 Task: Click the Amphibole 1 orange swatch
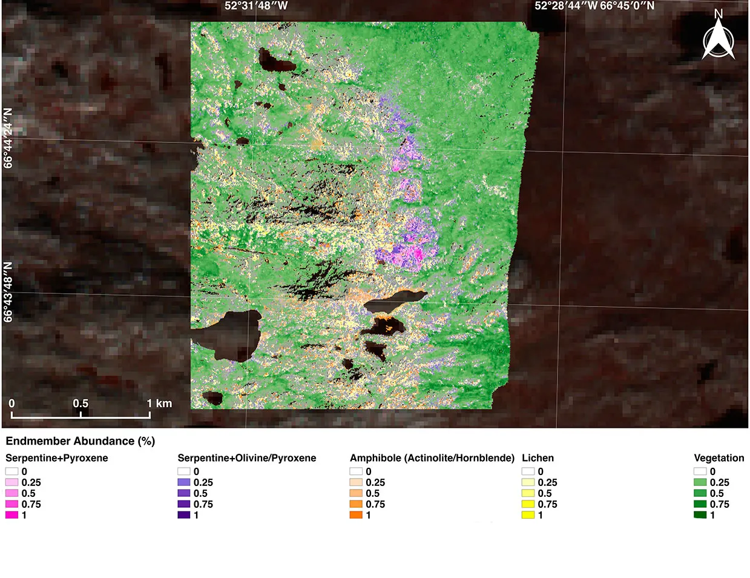[356, 515]
